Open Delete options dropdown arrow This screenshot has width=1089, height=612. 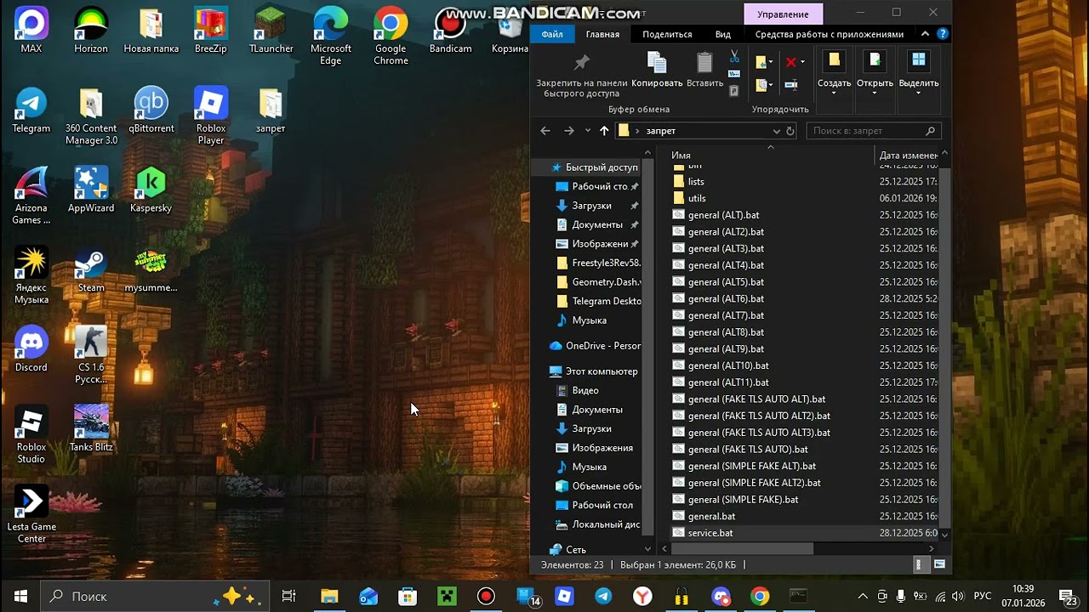tap(802, 62)
